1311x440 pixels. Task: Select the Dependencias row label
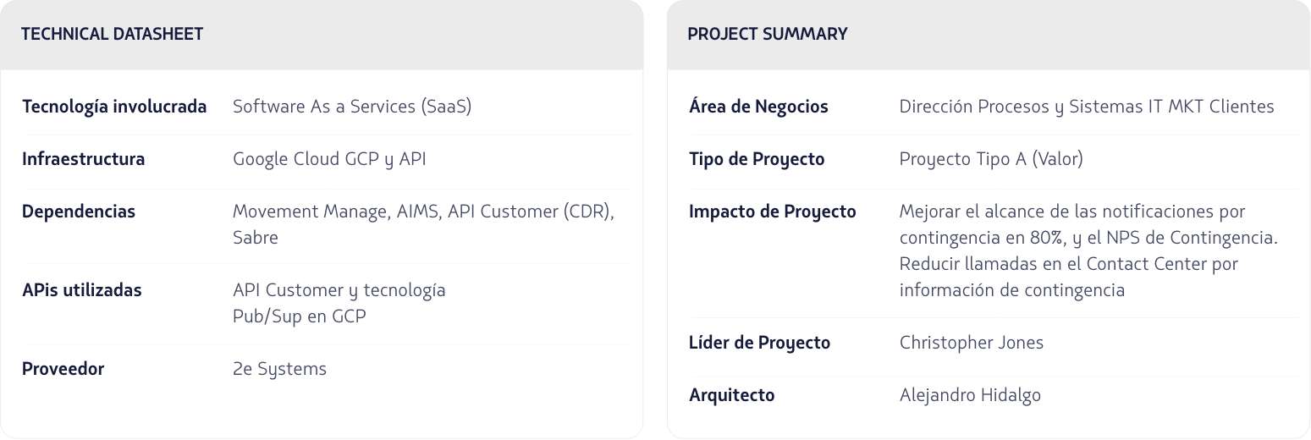point(79,212)
